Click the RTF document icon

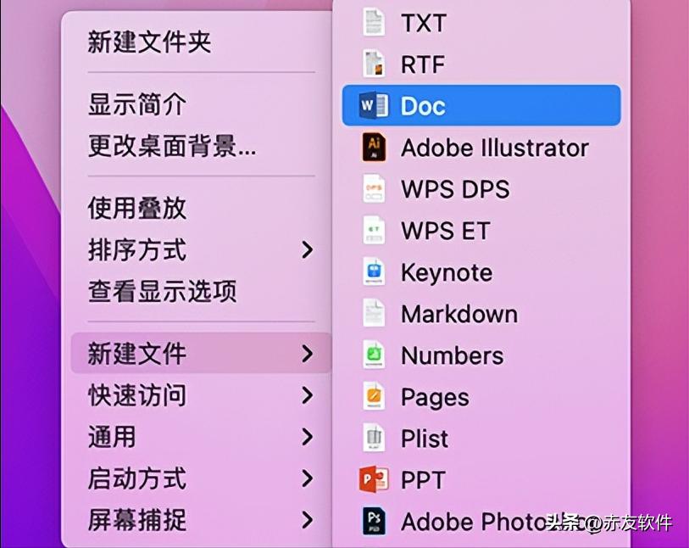click(x=374, y=64)
